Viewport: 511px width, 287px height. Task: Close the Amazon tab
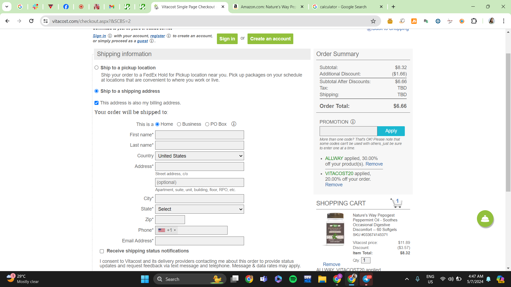[302, 7]
